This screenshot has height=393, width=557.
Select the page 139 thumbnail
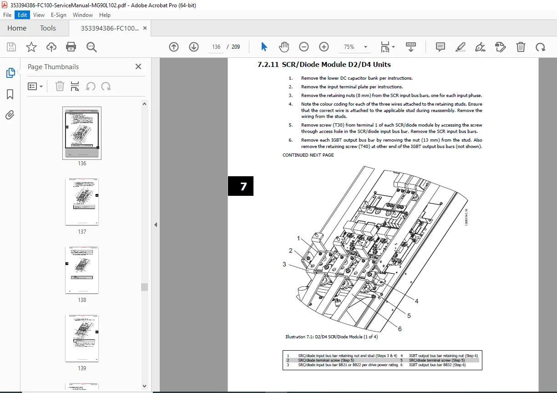point(82,338)
